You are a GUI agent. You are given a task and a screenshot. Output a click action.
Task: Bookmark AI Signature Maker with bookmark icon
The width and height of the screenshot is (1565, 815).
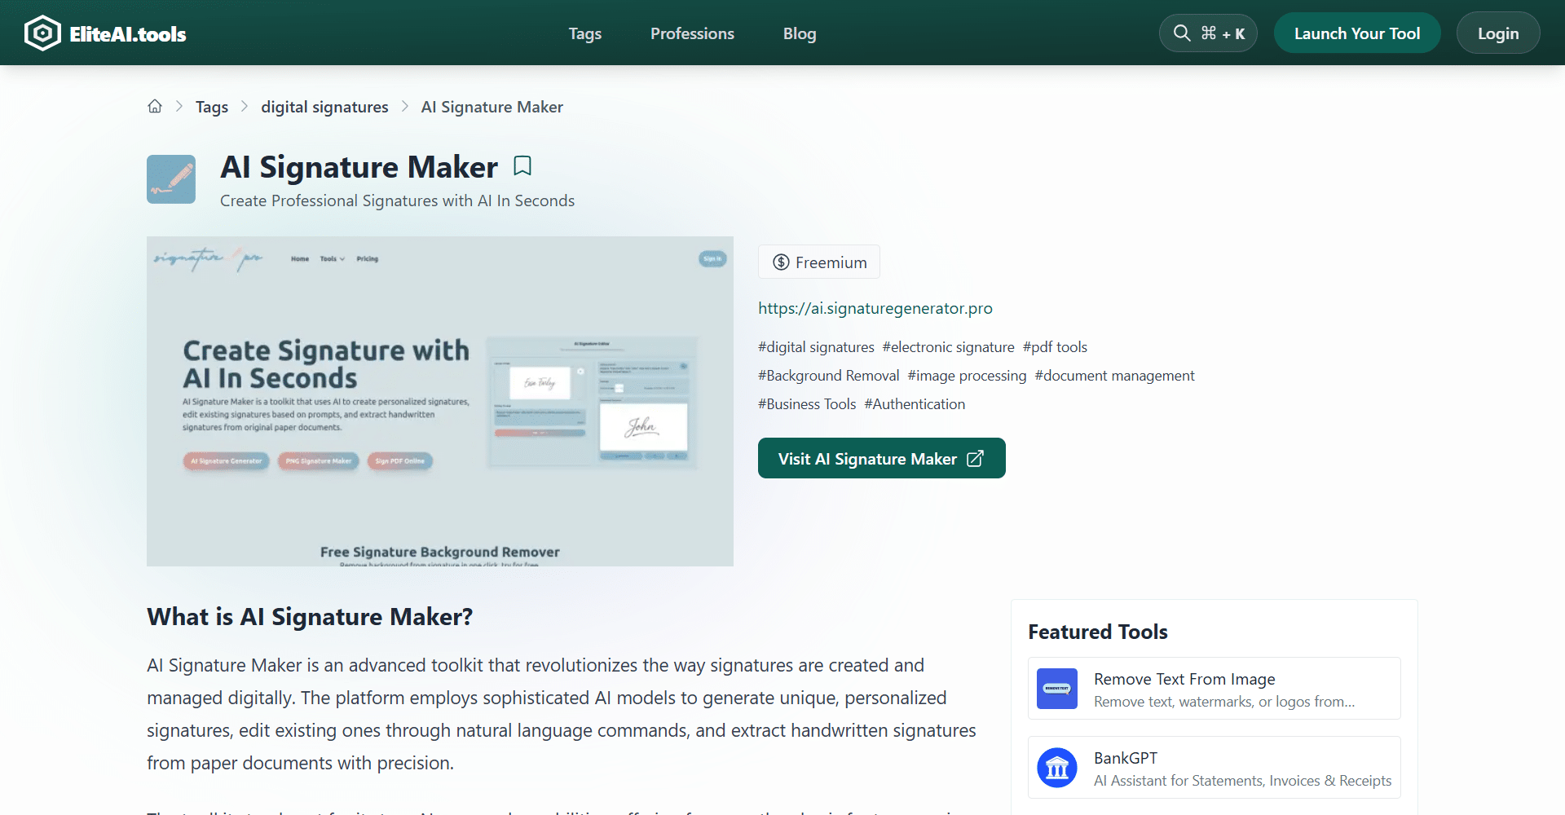point(522,166)
